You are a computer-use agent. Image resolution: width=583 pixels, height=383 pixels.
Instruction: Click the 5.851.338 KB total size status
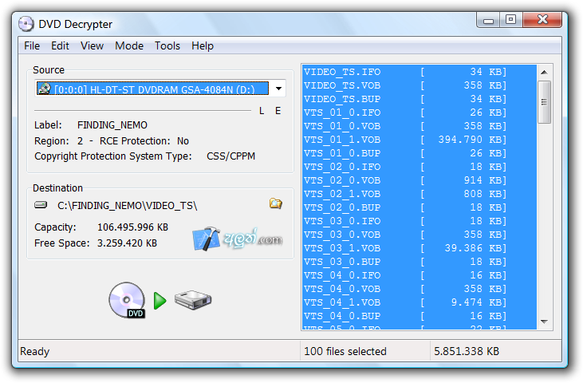(x=467, y=351)
